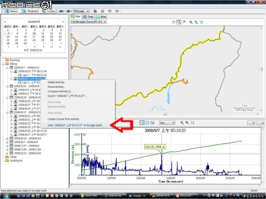
Task: Click the map horizontal scrollbar thumb
Action: [x=165, y=114]
